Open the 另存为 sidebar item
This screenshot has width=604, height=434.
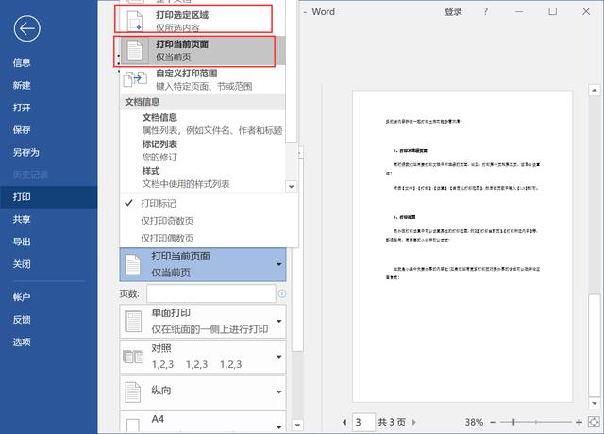(x=26, y=152)
